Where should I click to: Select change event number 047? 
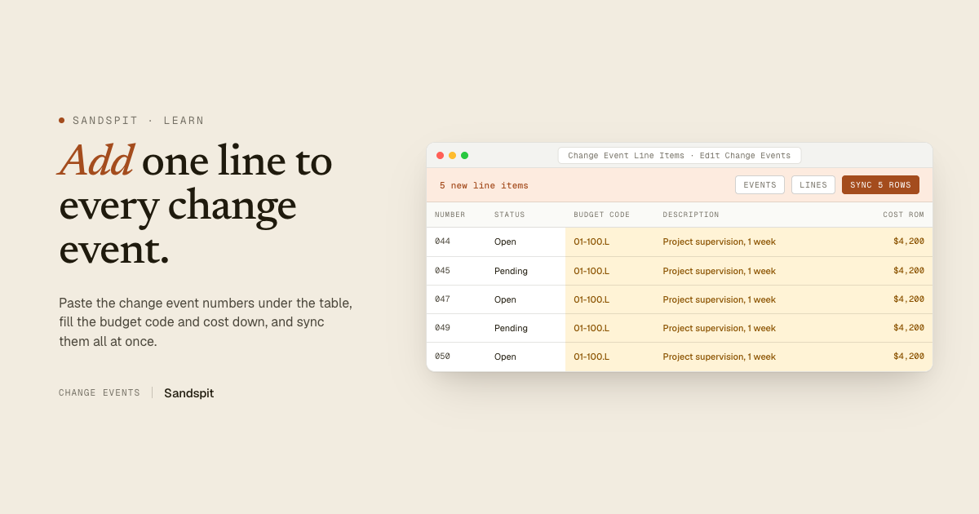[x=443, y=299]
